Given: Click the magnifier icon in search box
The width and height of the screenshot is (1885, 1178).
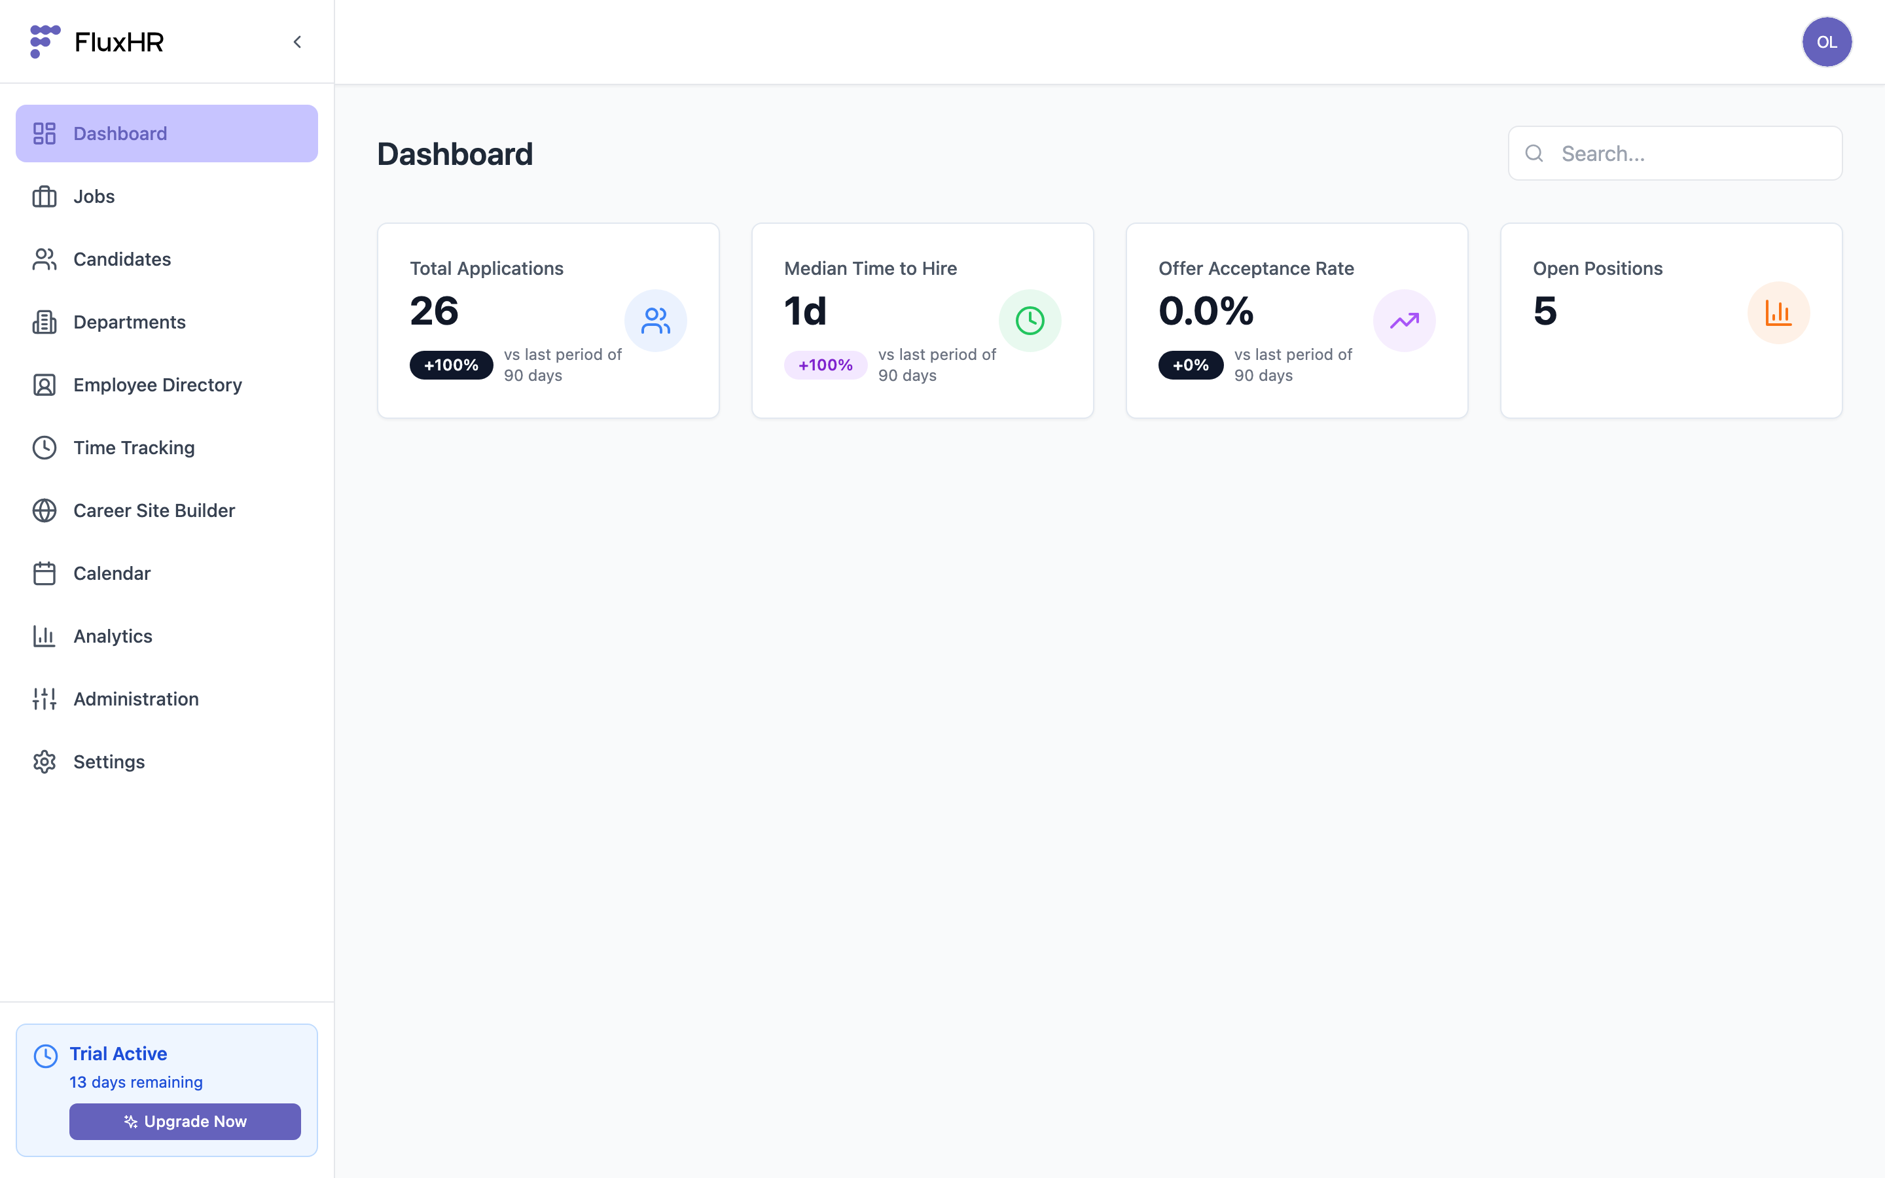Looking at the screenshot, I should click(1534, 154).
